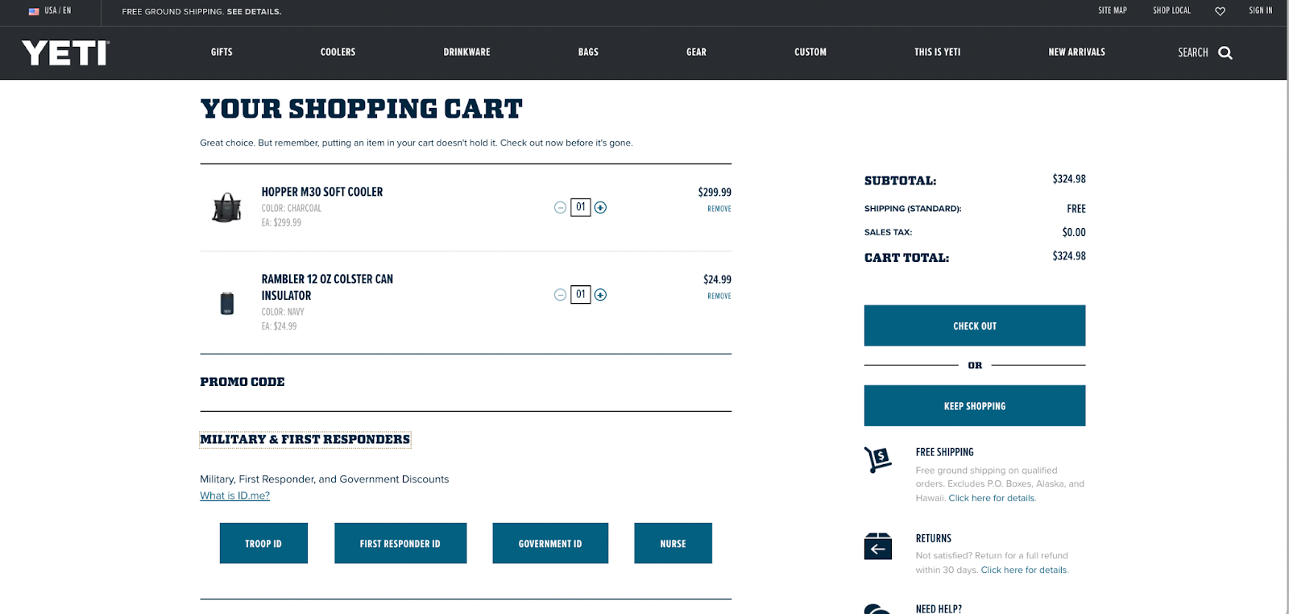The width and height of the screenshot is (1289, 614).
Task: Select Nurse discount button
Action: [x=673, y=543]
